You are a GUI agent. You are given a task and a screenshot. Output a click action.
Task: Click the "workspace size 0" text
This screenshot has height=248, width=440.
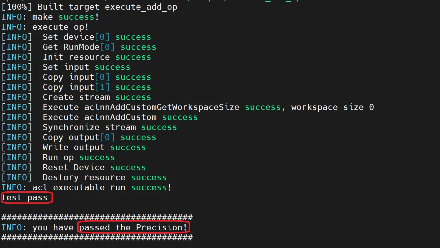coord(332,107)
